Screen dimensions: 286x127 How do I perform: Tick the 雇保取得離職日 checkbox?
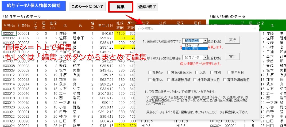click(225, 80)
